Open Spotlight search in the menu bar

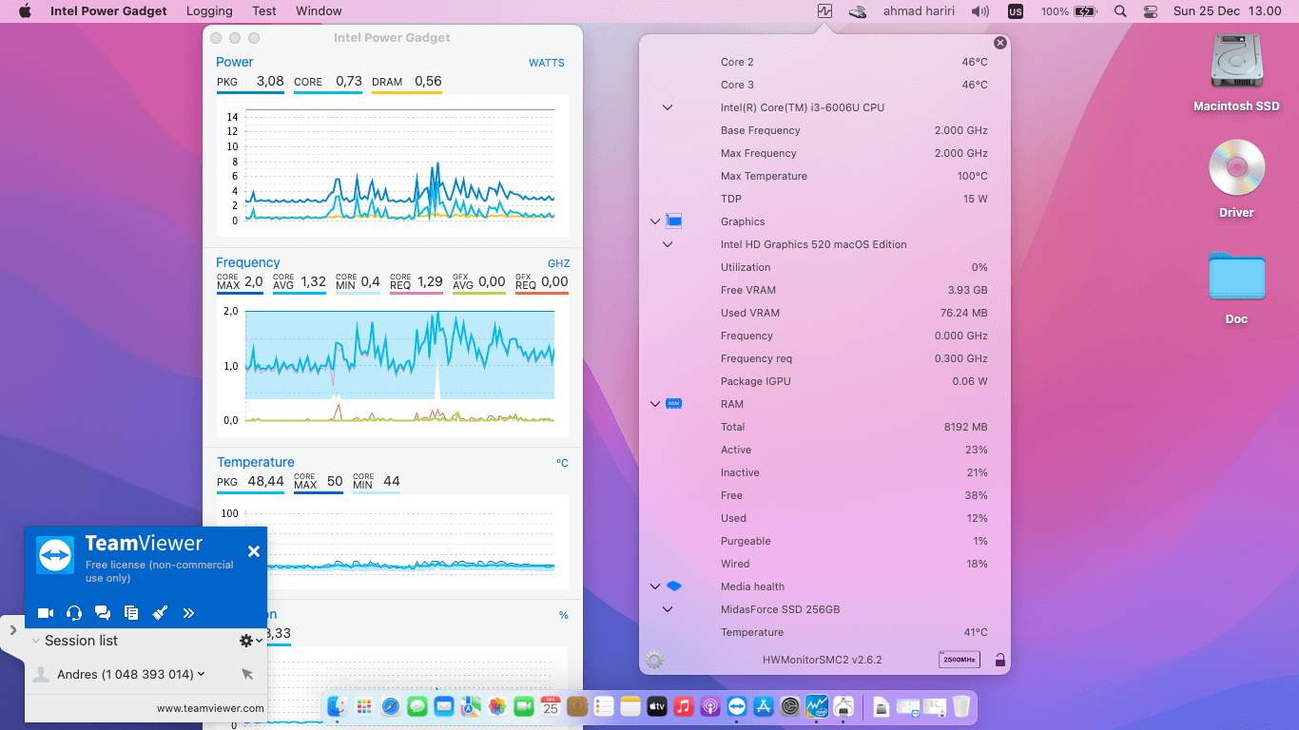click(x=1120, y=11)
